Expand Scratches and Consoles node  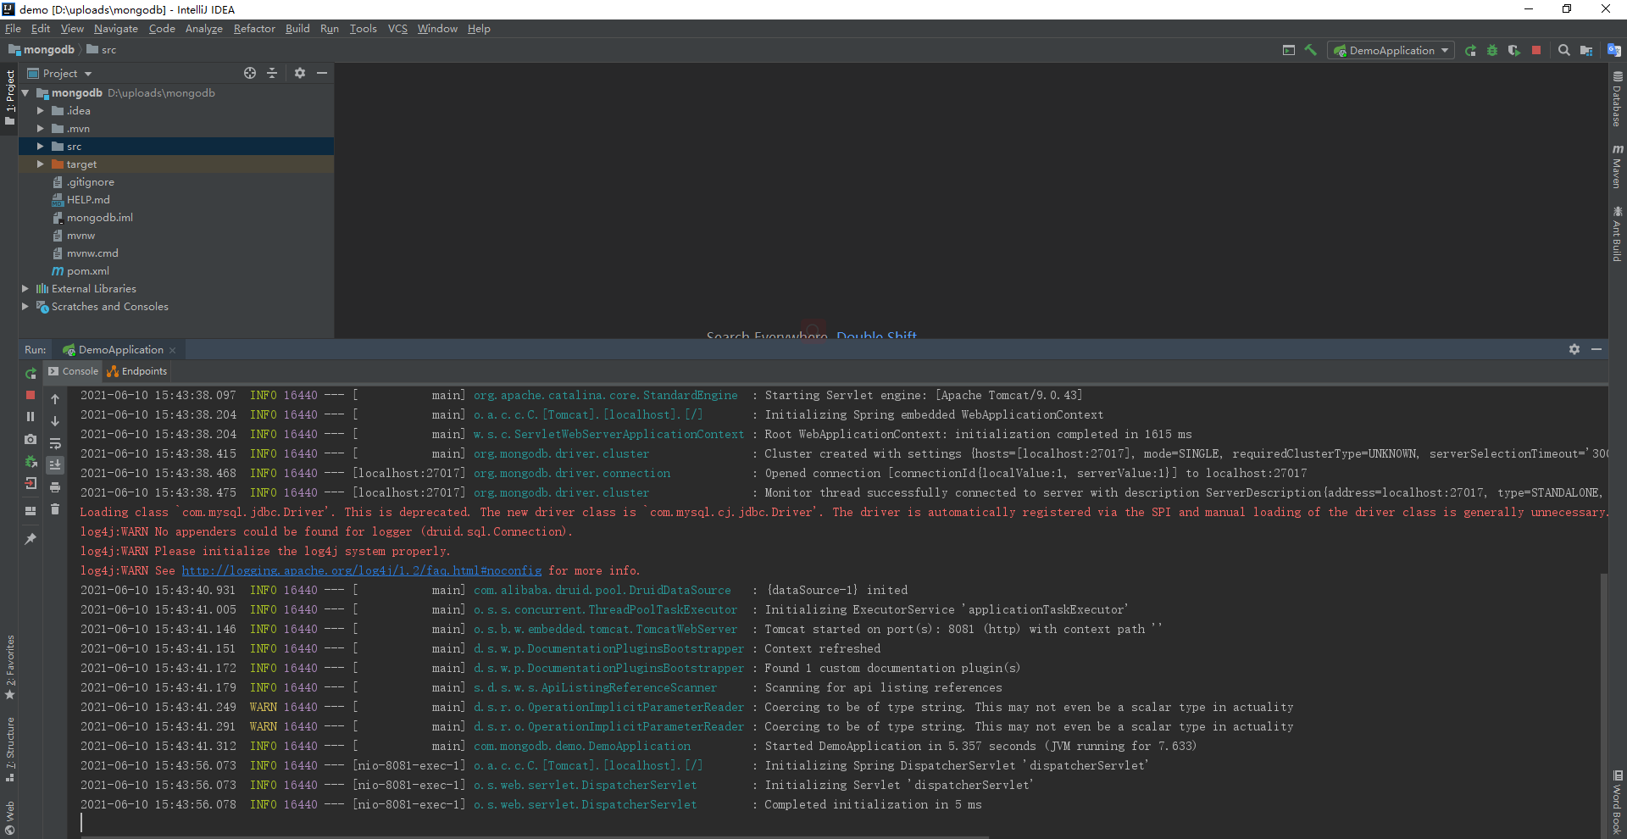point(25,307)
